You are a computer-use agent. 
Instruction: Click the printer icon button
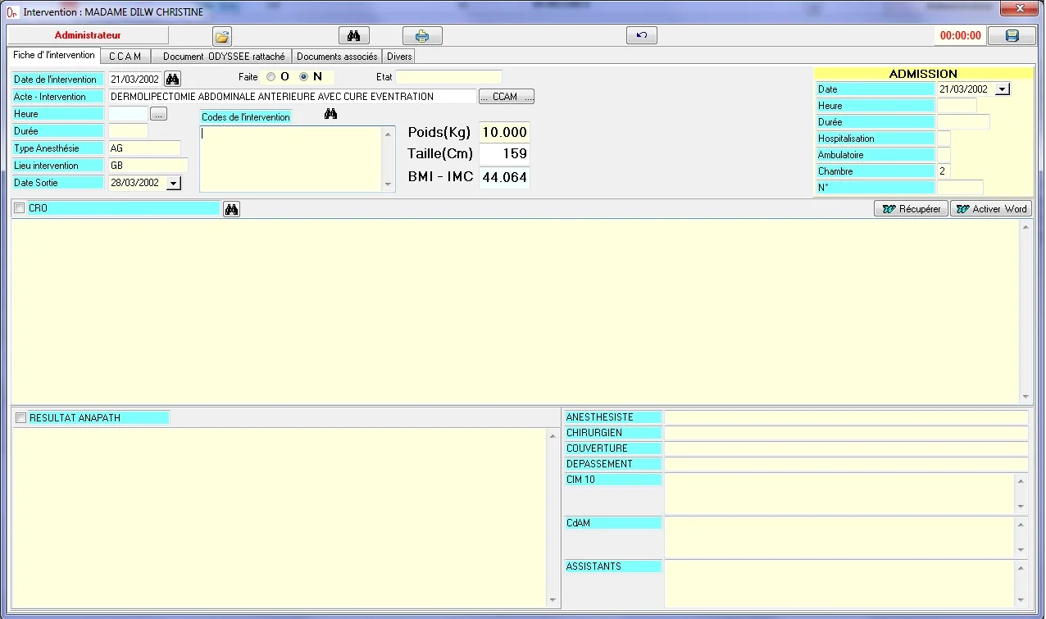422,36
